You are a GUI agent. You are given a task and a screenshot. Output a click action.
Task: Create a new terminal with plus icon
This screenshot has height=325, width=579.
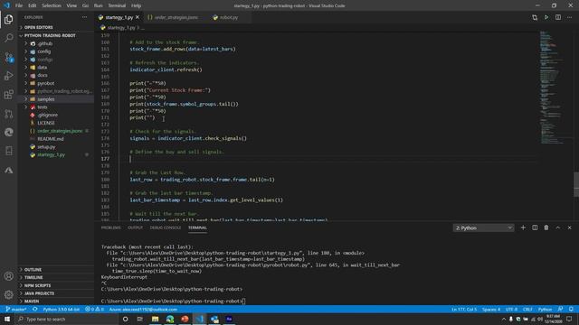click(x=523, y=227)
